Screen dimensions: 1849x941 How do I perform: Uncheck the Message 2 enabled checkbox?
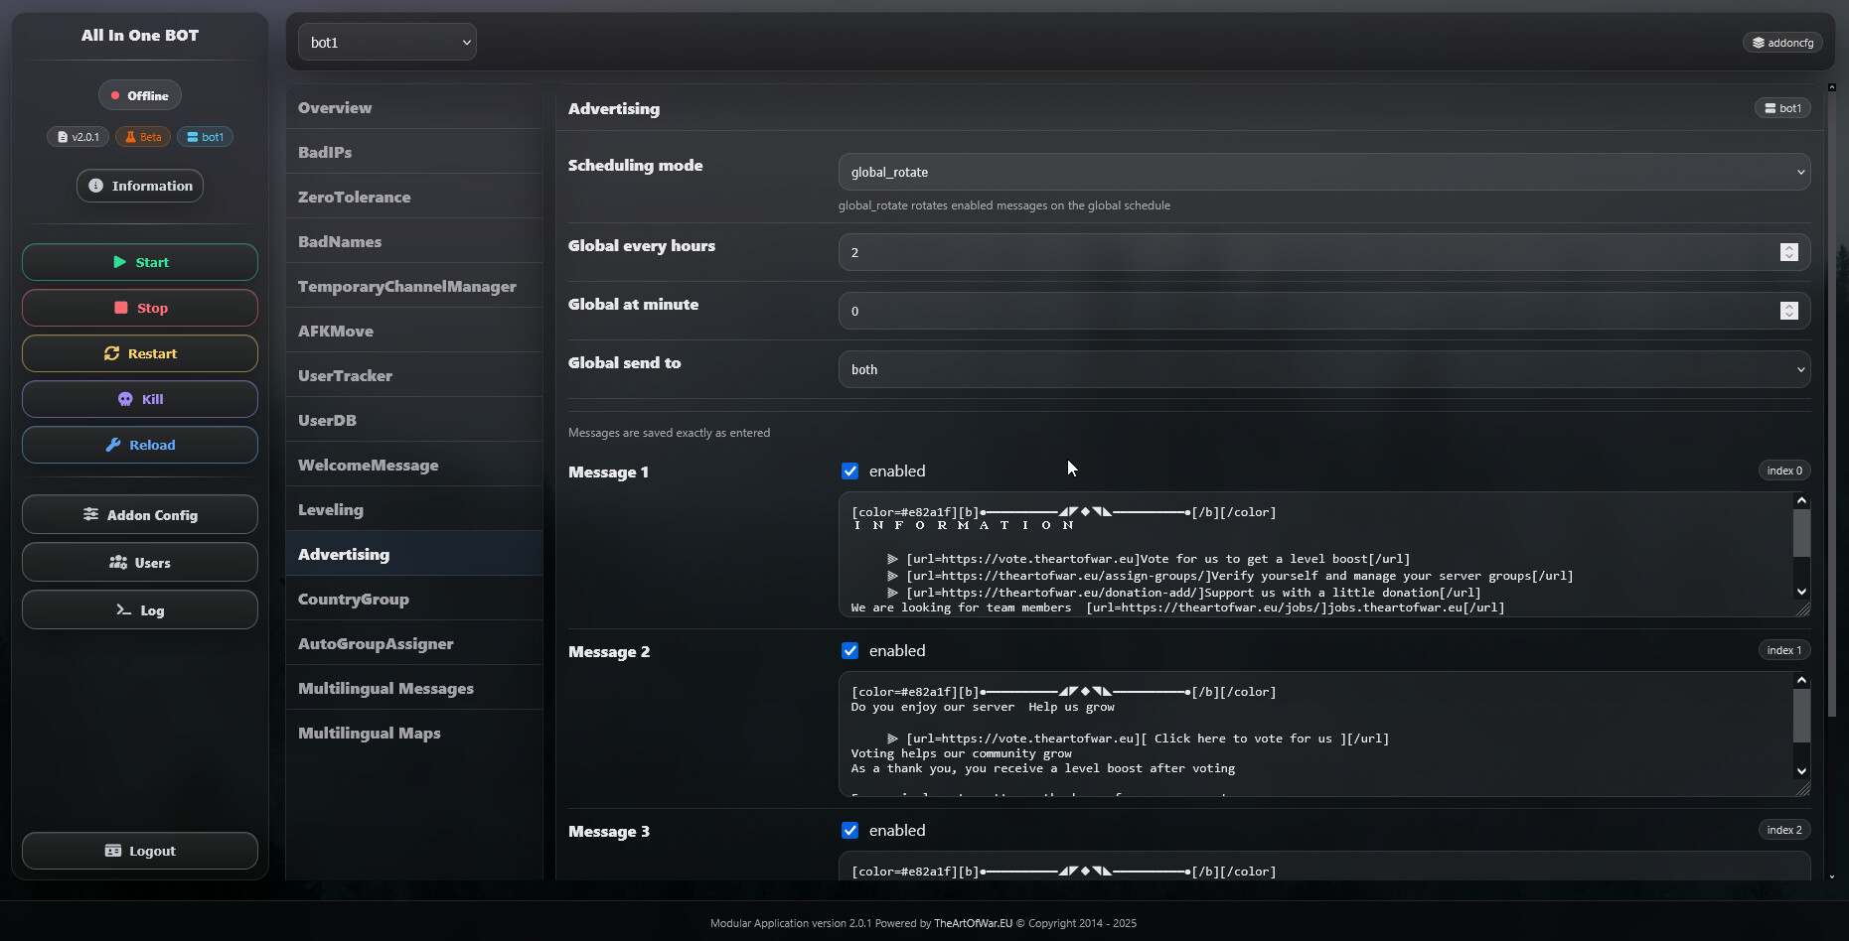tap(849, 651)
